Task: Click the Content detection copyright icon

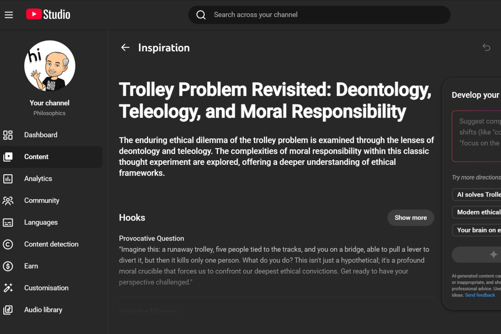Action: (x=8, y=244)
